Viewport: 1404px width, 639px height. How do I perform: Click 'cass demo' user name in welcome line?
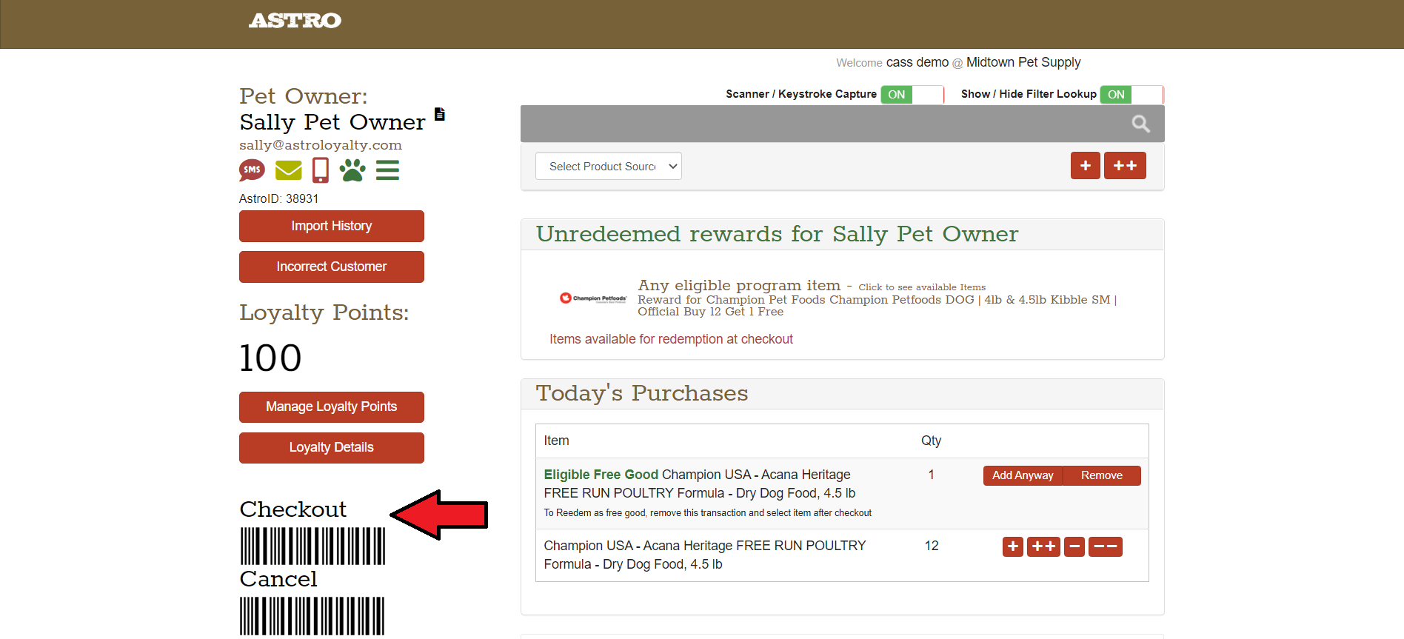917,62
